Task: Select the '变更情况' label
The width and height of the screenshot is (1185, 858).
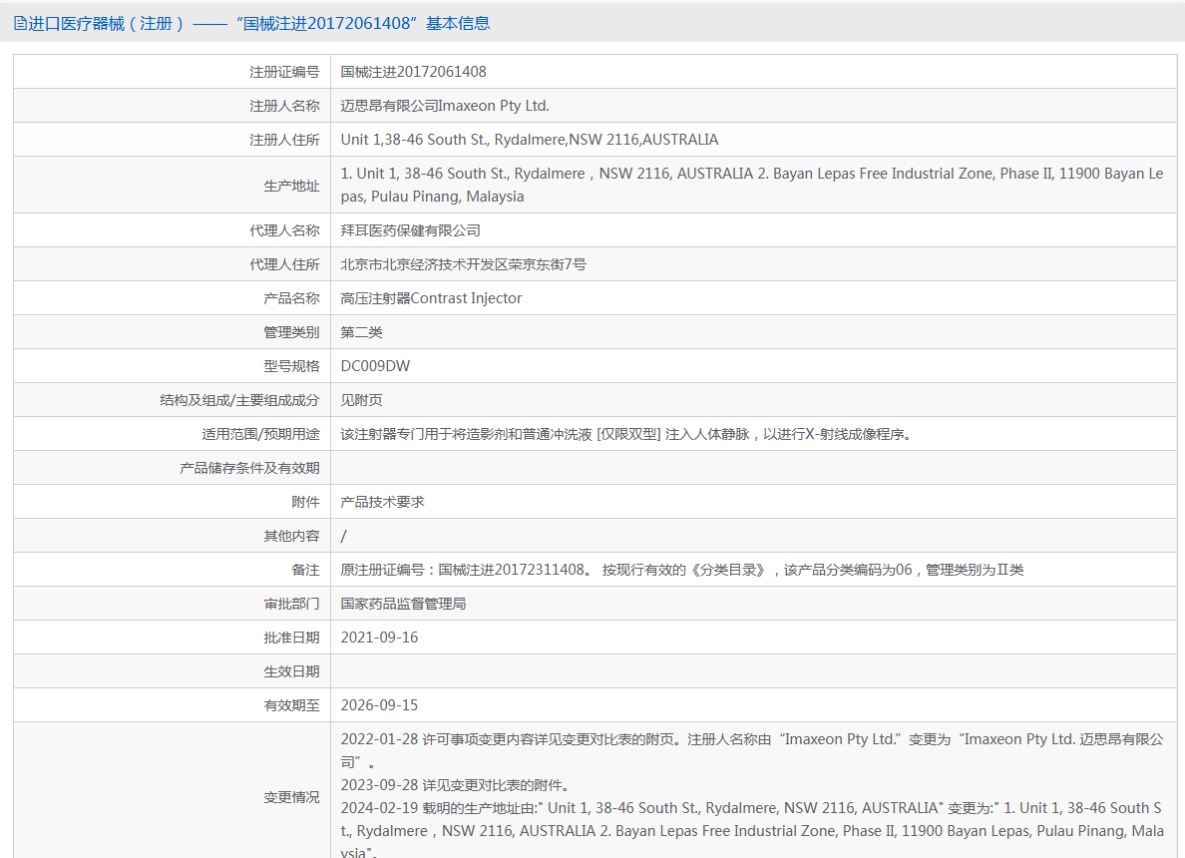Action: (x=291, y=797)
